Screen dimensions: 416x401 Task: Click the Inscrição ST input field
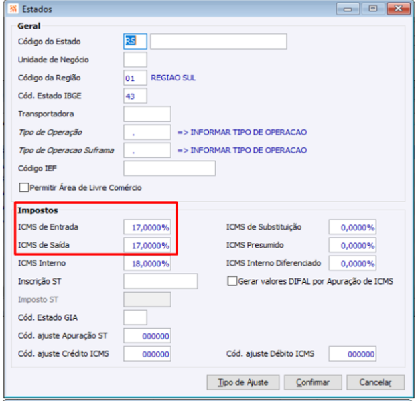point(161,281)
